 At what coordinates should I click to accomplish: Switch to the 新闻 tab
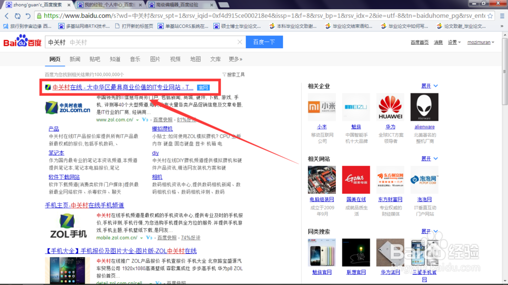[75, 59]
